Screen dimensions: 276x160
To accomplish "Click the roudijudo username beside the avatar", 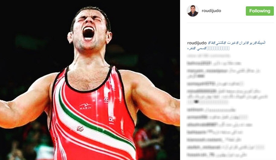I will 211,11.
